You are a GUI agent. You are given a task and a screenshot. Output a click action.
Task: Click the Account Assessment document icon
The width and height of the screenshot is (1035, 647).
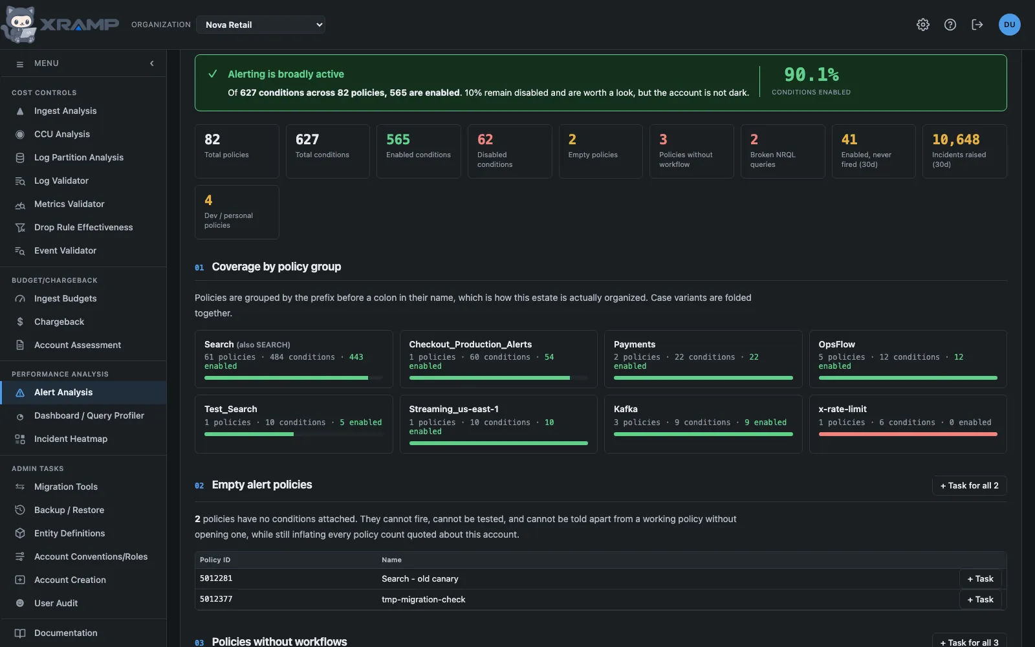tap(20, 345)
